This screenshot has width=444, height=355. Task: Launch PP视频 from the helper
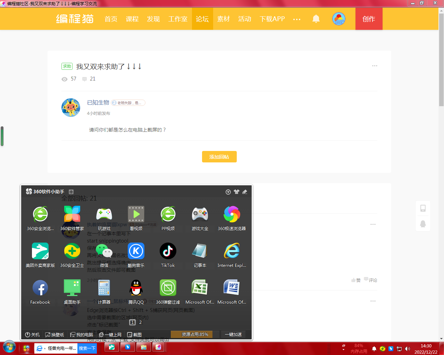168,218
